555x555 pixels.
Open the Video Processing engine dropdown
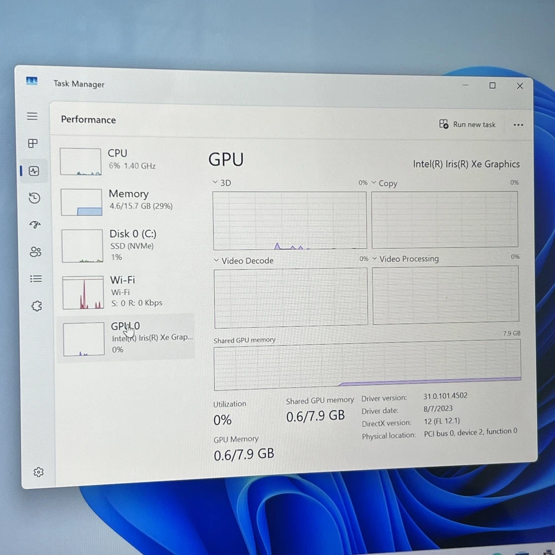(x=375, y=259)
